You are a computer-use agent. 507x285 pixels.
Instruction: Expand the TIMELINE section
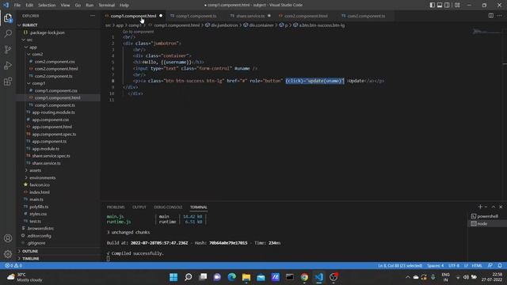(x=31, y=259)
